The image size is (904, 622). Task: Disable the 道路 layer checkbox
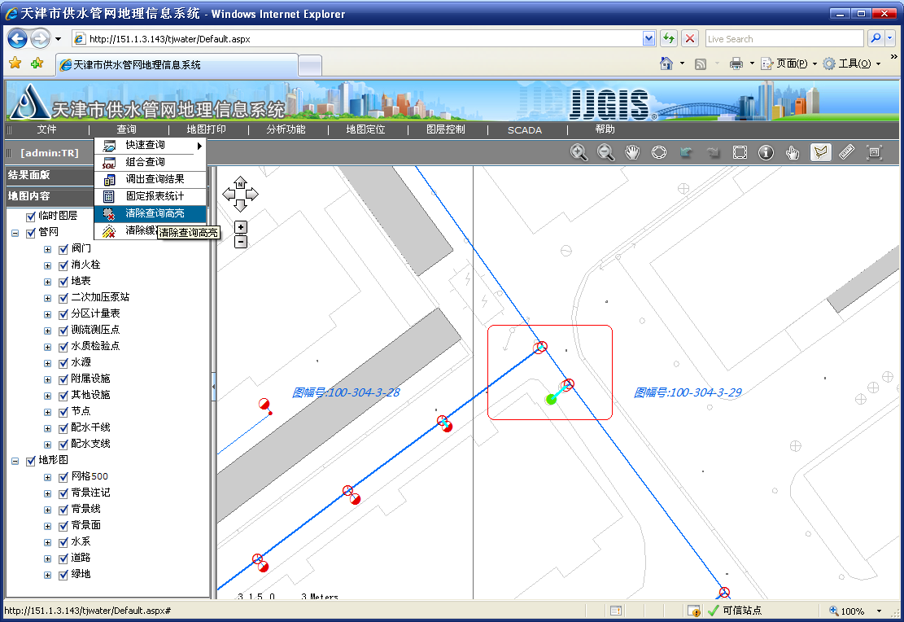pos(63,558)
